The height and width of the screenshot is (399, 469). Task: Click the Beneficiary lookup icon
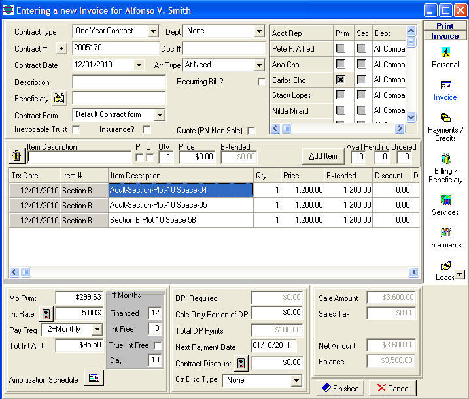60,99
